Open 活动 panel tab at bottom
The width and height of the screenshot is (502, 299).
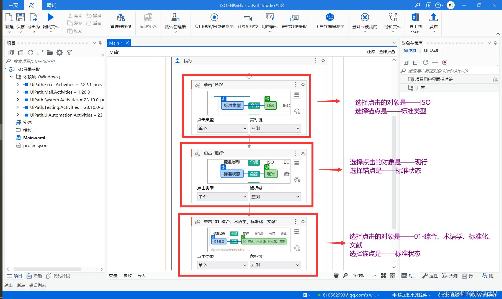(x=34, y=276)
